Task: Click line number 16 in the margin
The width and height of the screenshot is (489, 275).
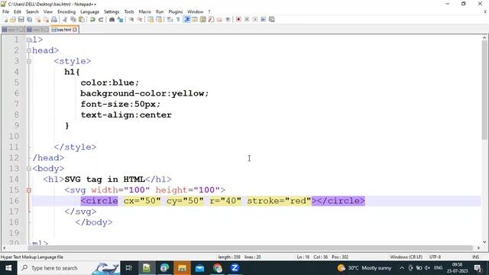Action: pyautogui.click(x=14, y=201)
